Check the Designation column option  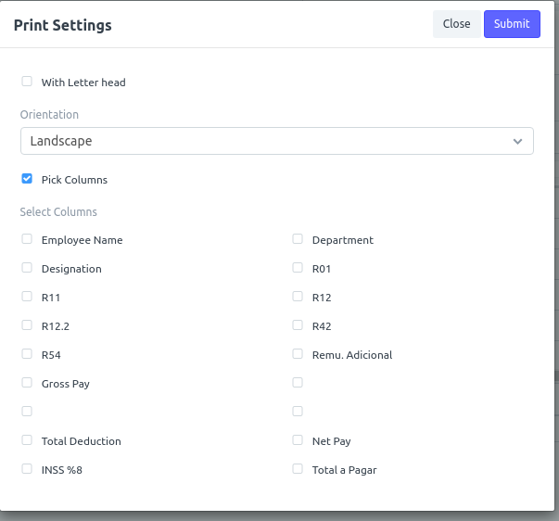point(27,268)
